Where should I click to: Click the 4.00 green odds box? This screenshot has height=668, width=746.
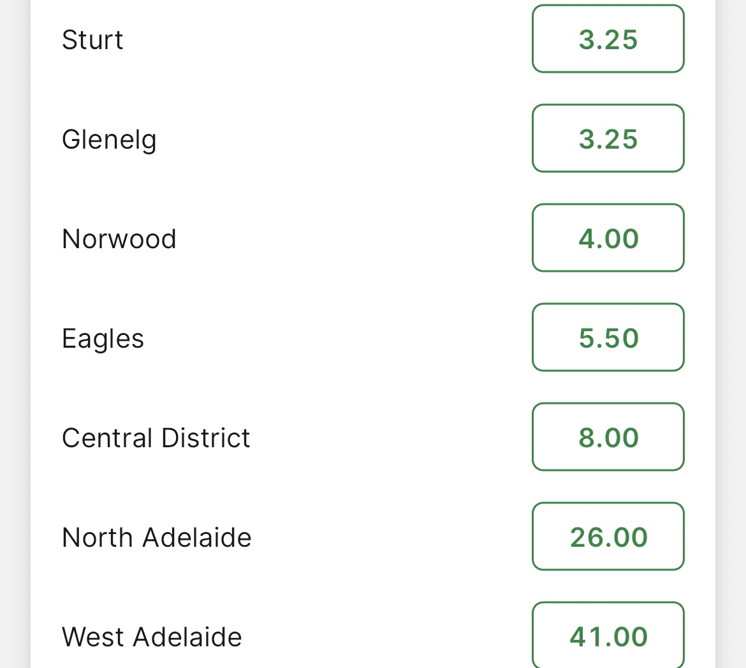pyautogui.click(x=608, y=238)
